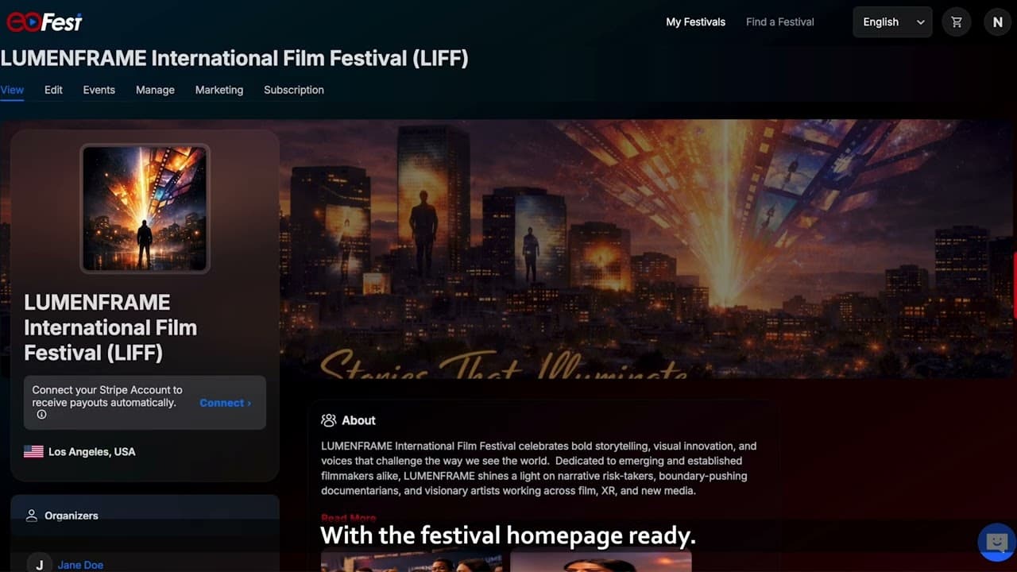
Task: Click the USA flag icon
Action: [x=33, y=451]
